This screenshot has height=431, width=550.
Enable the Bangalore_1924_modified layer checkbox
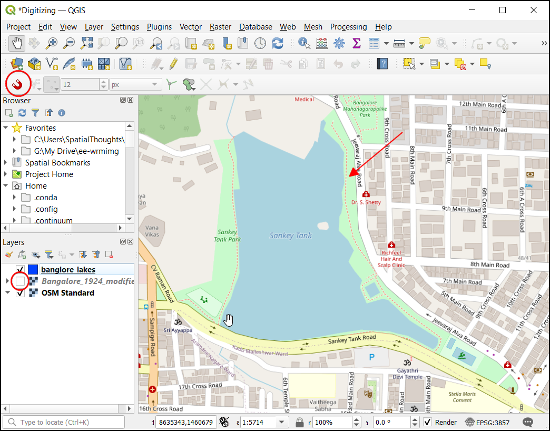pyautogui.click(x=21, y=281)
